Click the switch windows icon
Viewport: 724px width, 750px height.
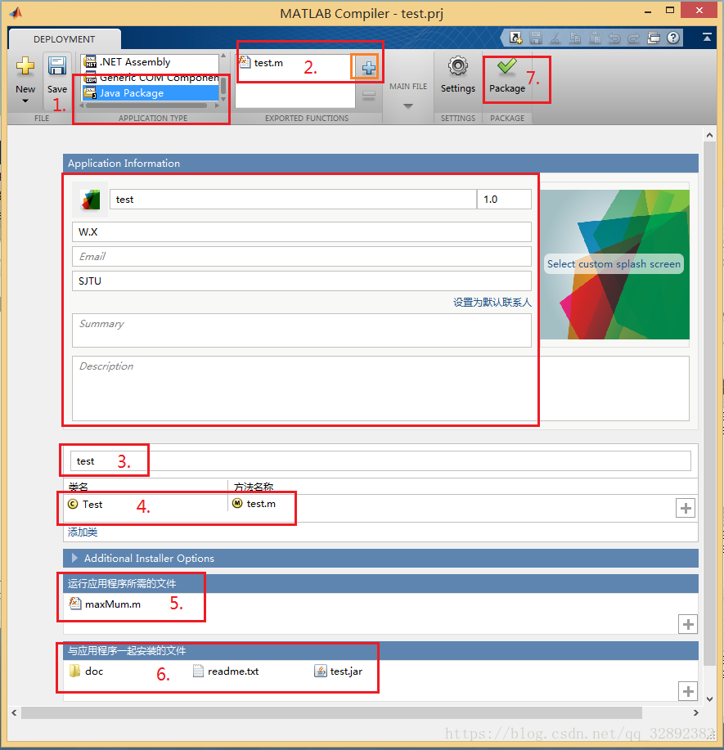point(654,38)
